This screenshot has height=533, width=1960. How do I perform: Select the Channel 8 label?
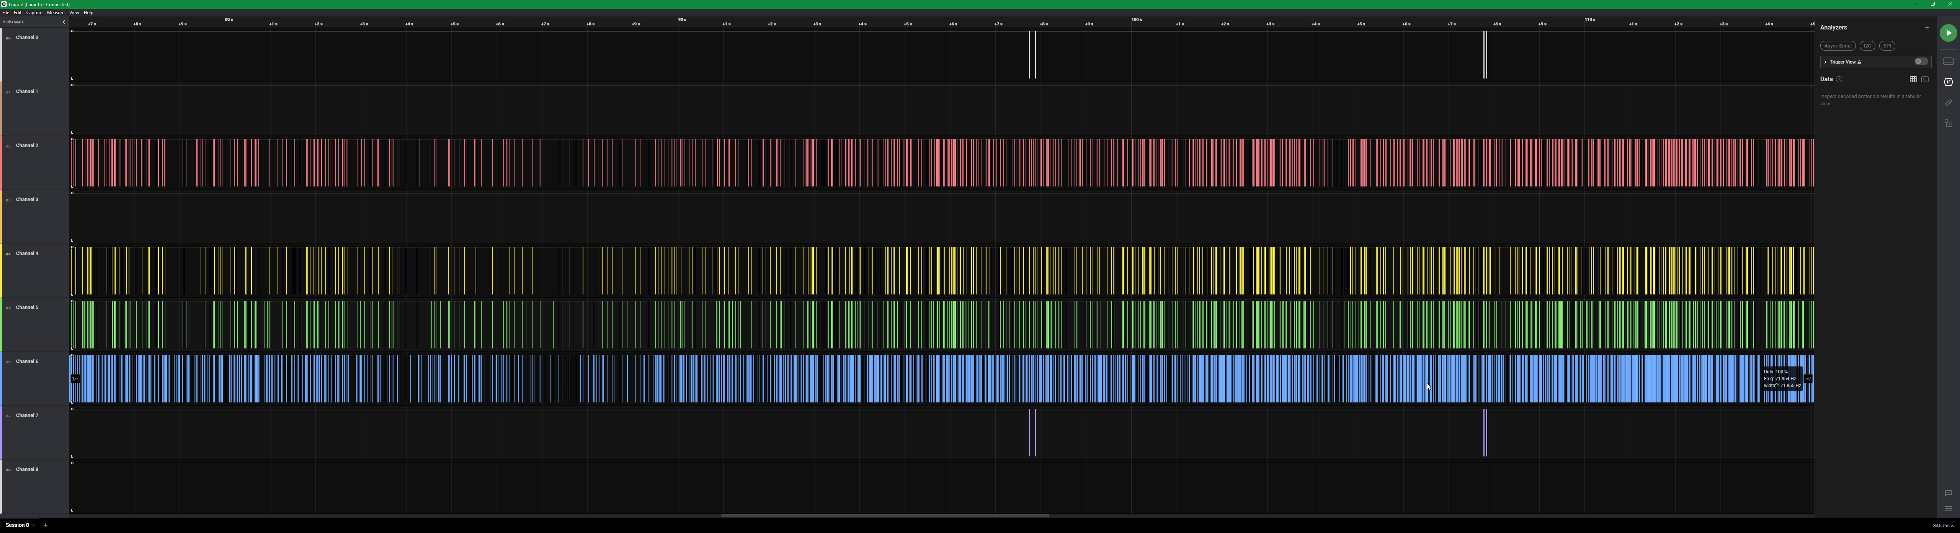pos(27,470)
